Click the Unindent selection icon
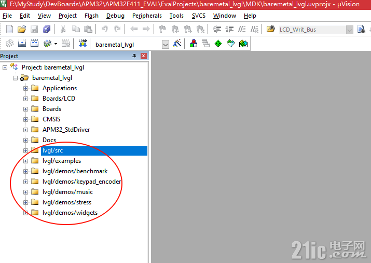The width and height of the screenshot is (371, 263). 229,29
